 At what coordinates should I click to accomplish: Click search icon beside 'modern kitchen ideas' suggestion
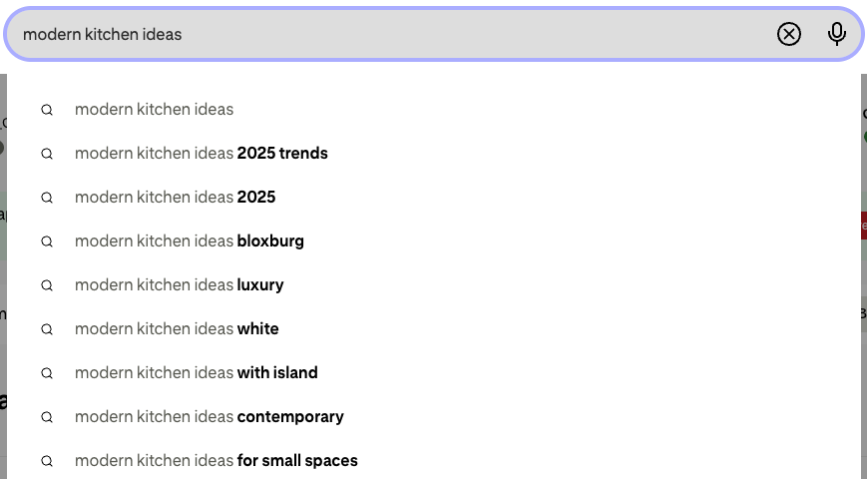pyautogui.click(x=47, y=110)
